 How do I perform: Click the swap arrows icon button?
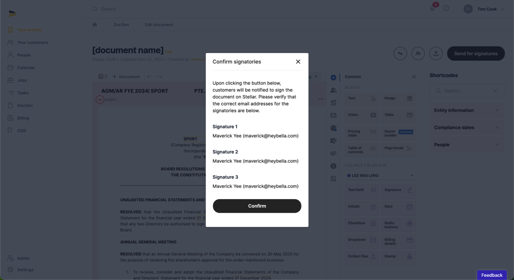400,53
